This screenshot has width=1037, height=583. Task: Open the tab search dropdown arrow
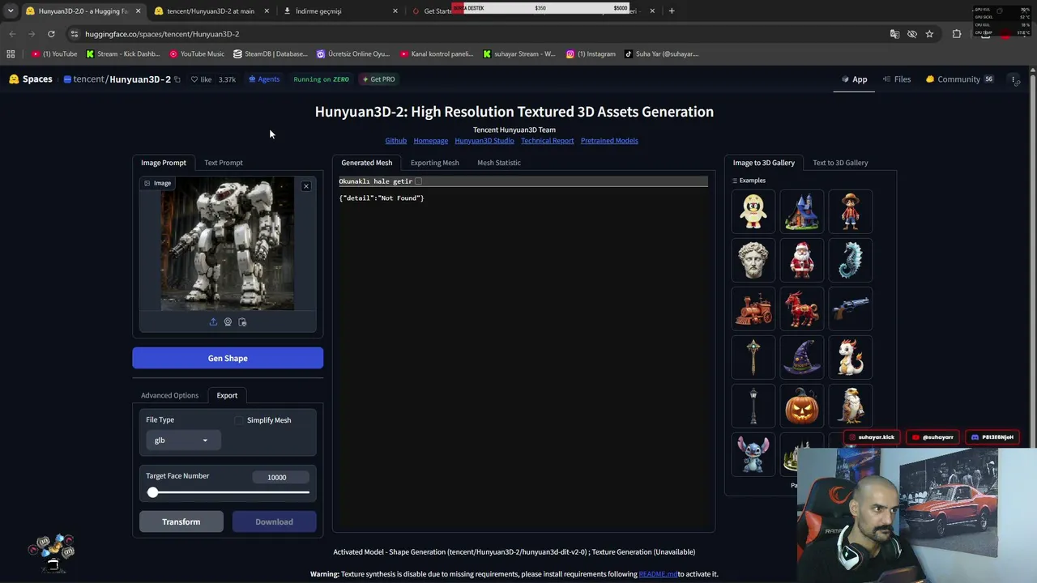[11, 11]
